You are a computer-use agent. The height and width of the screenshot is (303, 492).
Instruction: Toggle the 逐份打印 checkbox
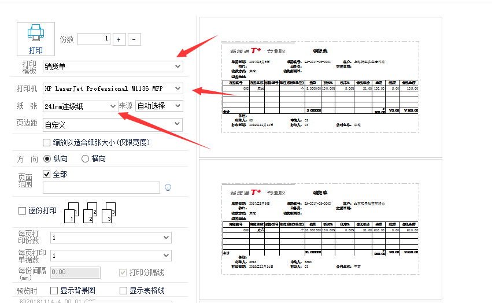tap(23, 211)
